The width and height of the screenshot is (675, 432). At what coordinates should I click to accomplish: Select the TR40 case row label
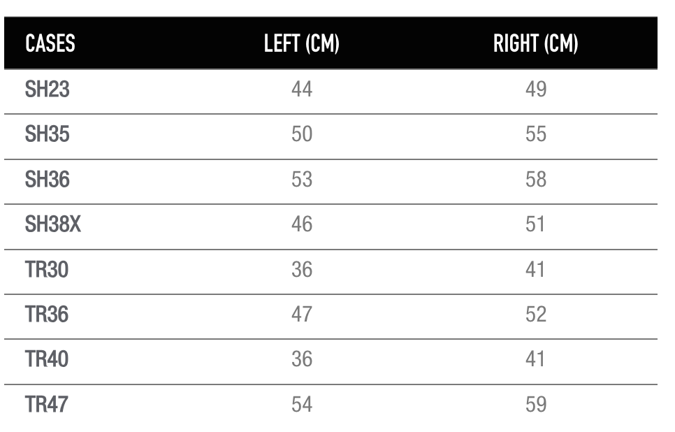47,359
